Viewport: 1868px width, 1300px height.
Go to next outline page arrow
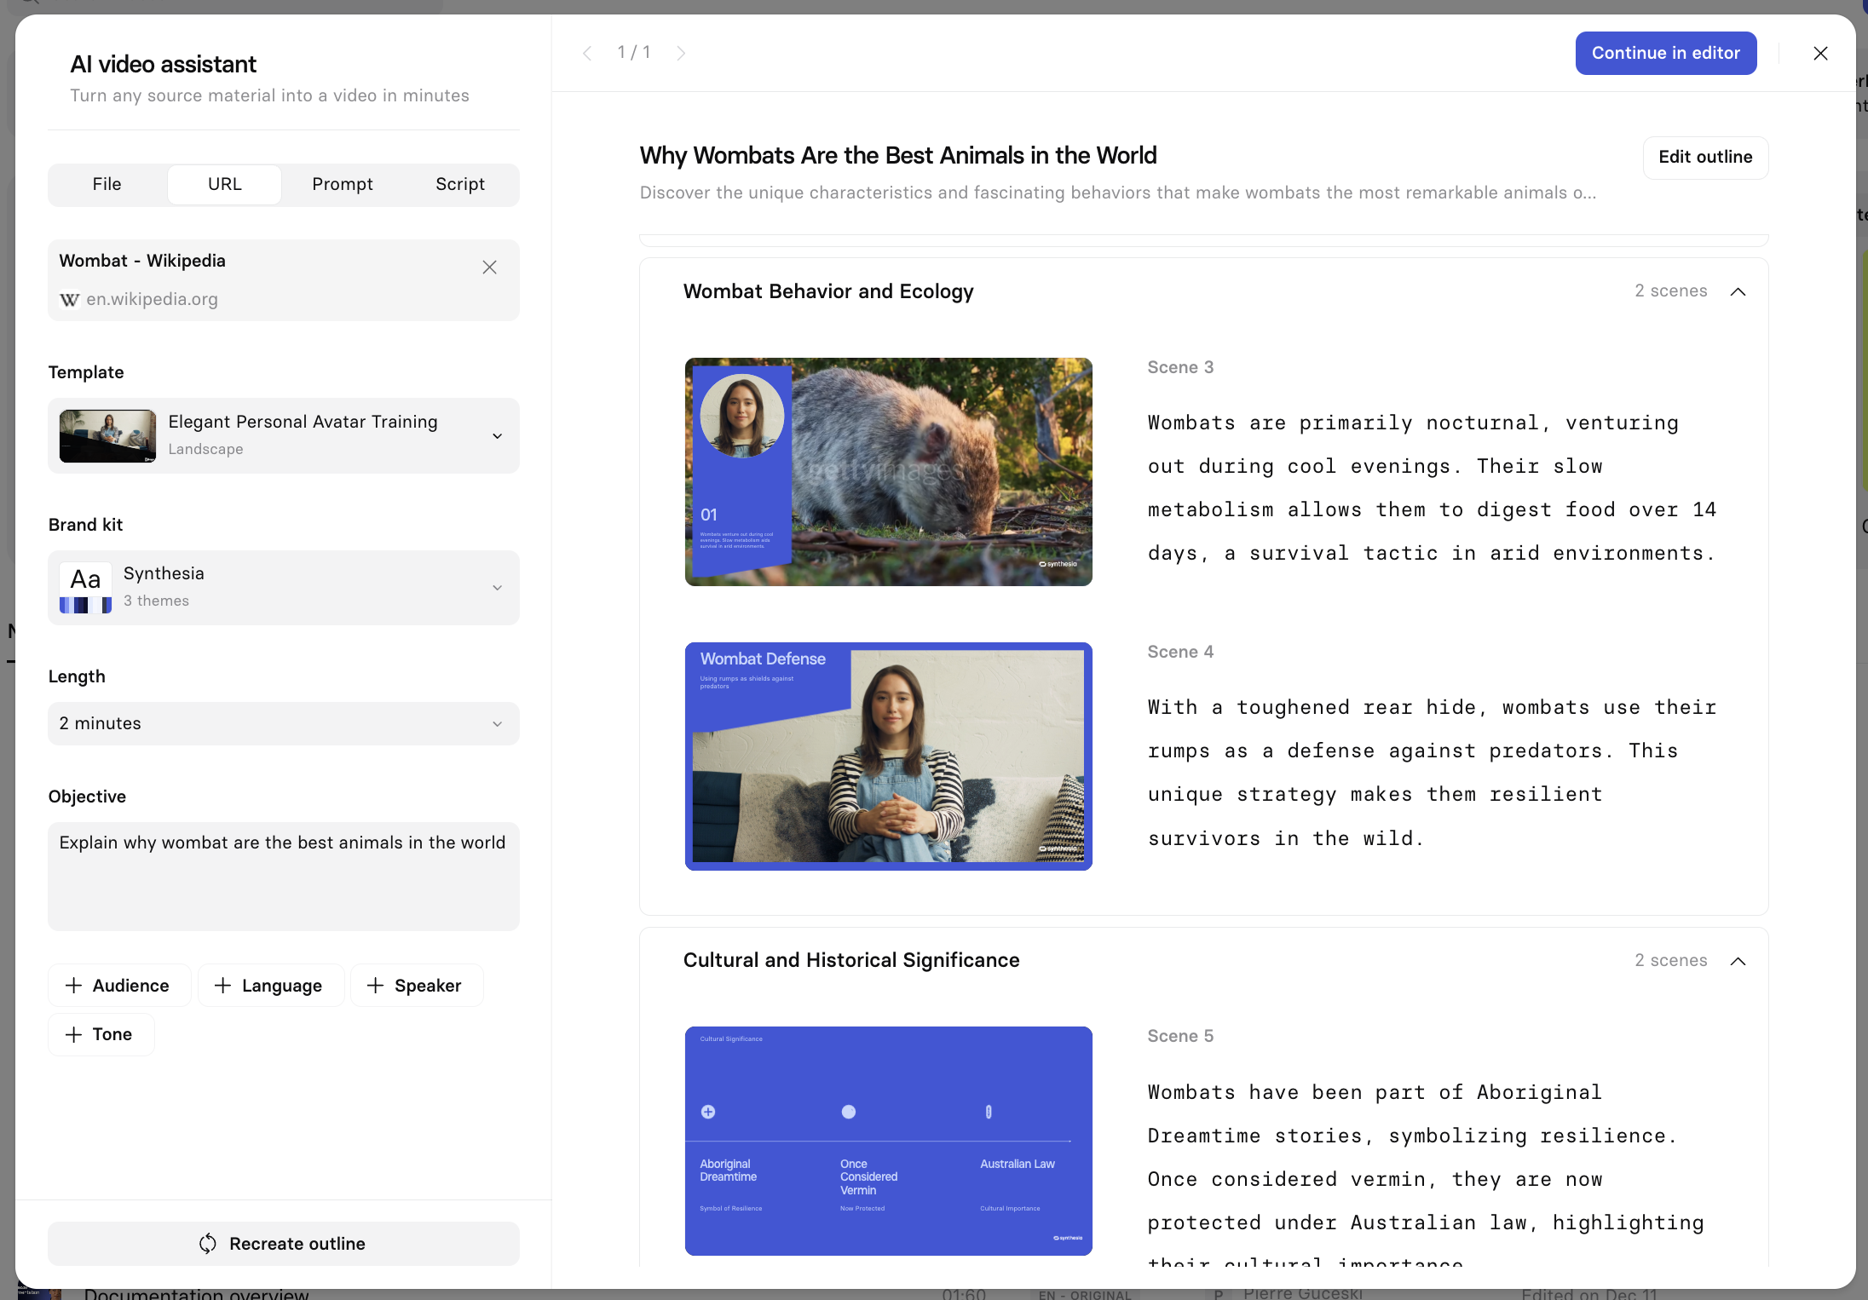(x=681, y=54)
